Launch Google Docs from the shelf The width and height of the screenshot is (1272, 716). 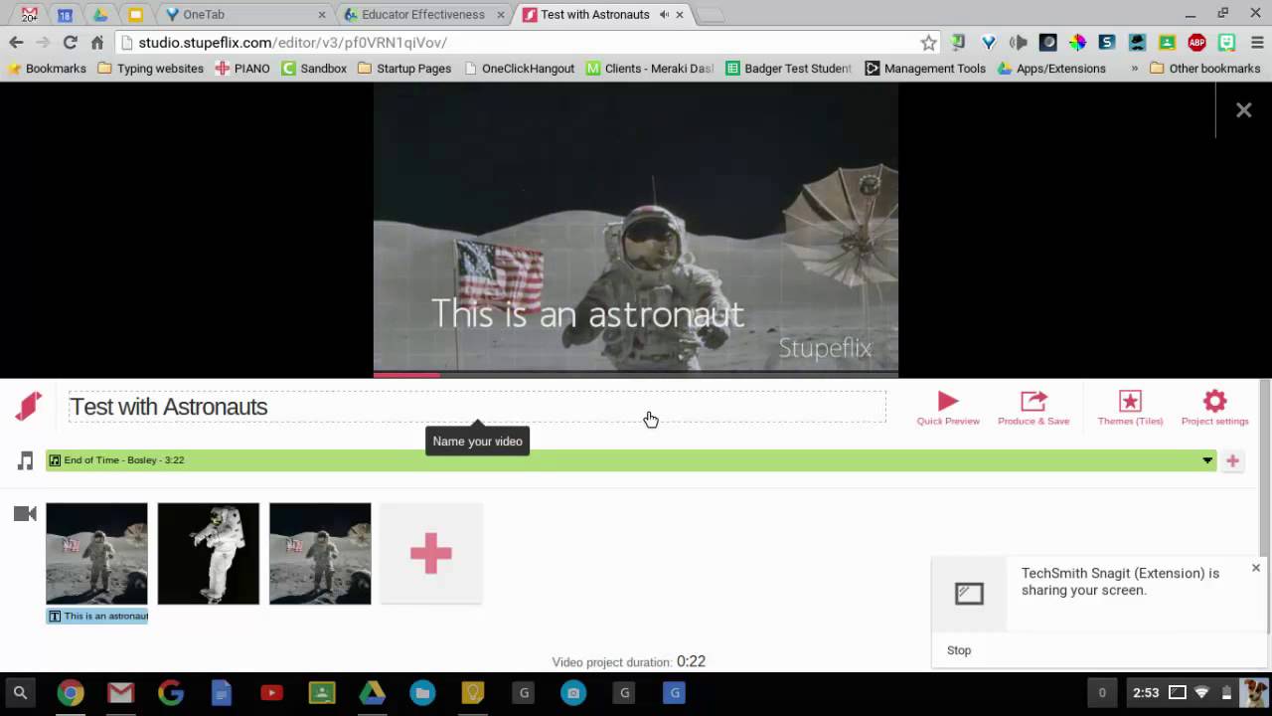pos(221,693)
